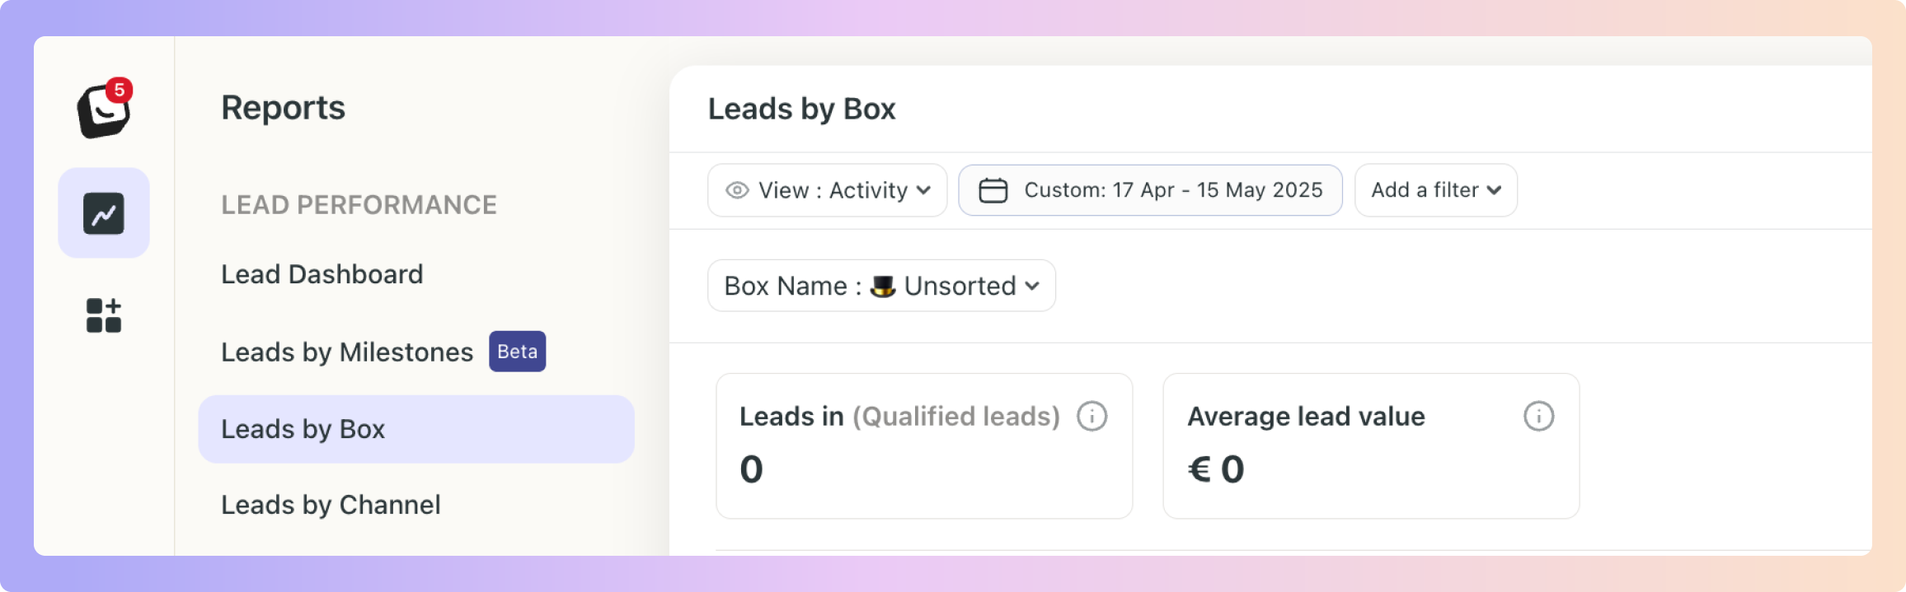Open the Add a filter dropdown
Viewport: 1906px width, 592px height.
(1436, 190)
